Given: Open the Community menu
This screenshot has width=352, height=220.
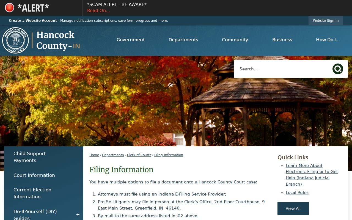Looking at the screenshot, I should tap(235, 40).
